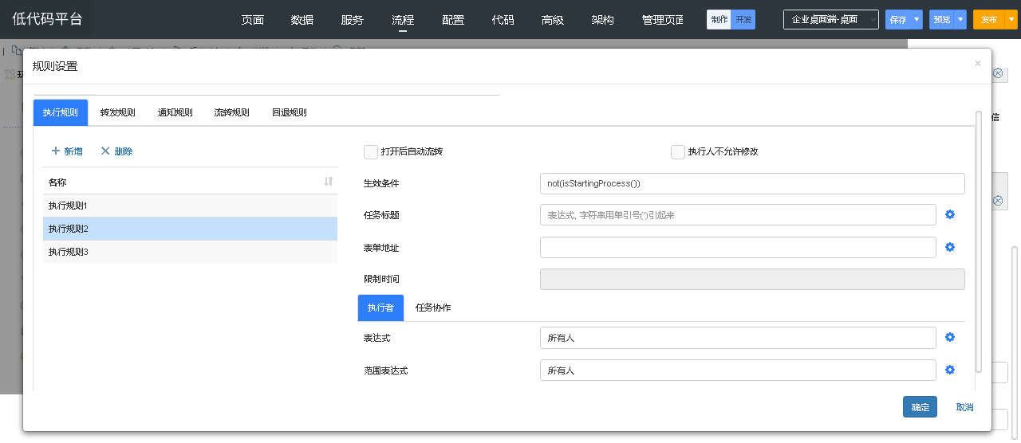Viewport: 1021px width, 443px height.
Task: Click the 取消 link
Action: [x=964, y=406]
